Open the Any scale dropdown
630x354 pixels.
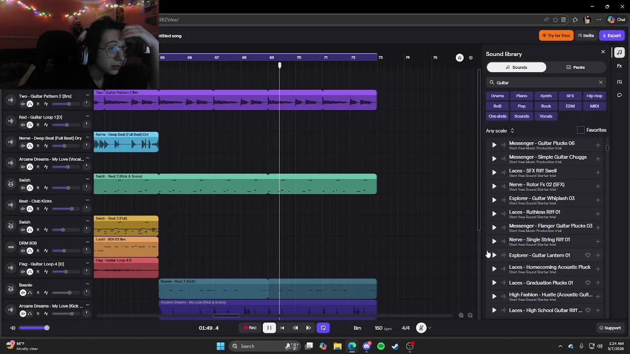pyautogui.click(x=500, y=131)
